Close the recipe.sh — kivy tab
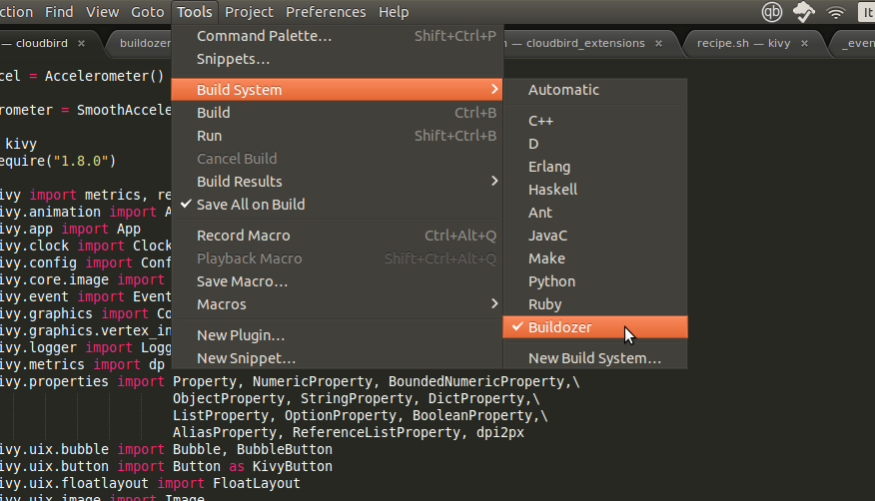The height and width of the screenshot is (501, 875). coord(804,43)
